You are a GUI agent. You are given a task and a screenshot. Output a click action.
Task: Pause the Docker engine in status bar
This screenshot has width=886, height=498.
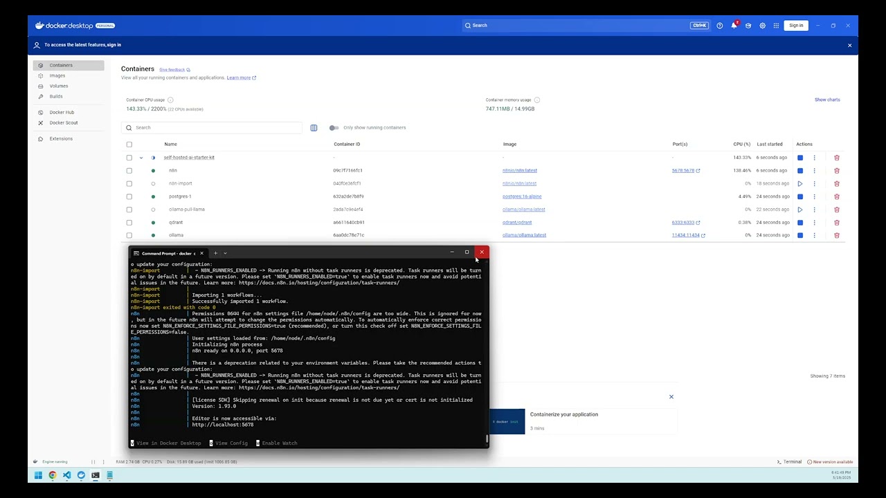click(93, 462)
